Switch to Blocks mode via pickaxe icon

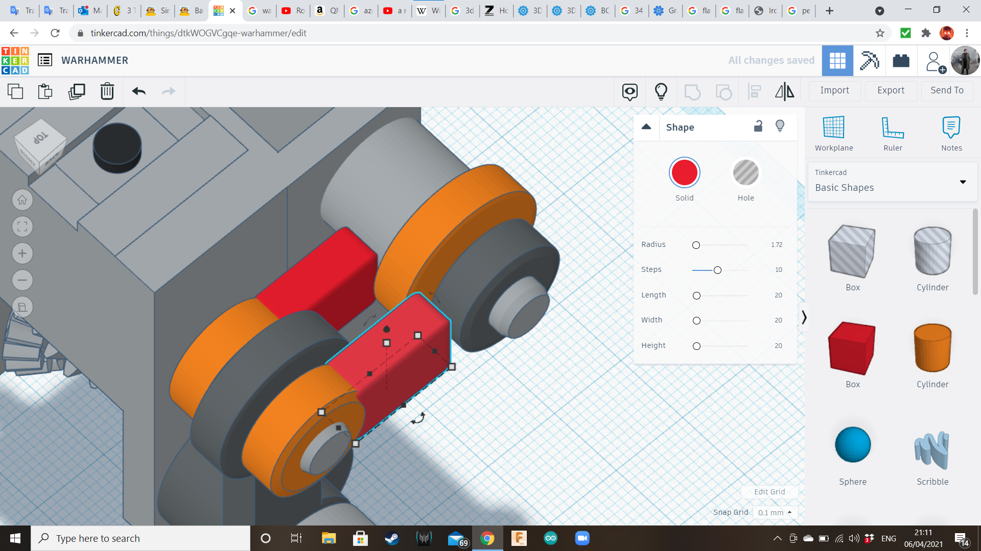click(x=869, y=61)
